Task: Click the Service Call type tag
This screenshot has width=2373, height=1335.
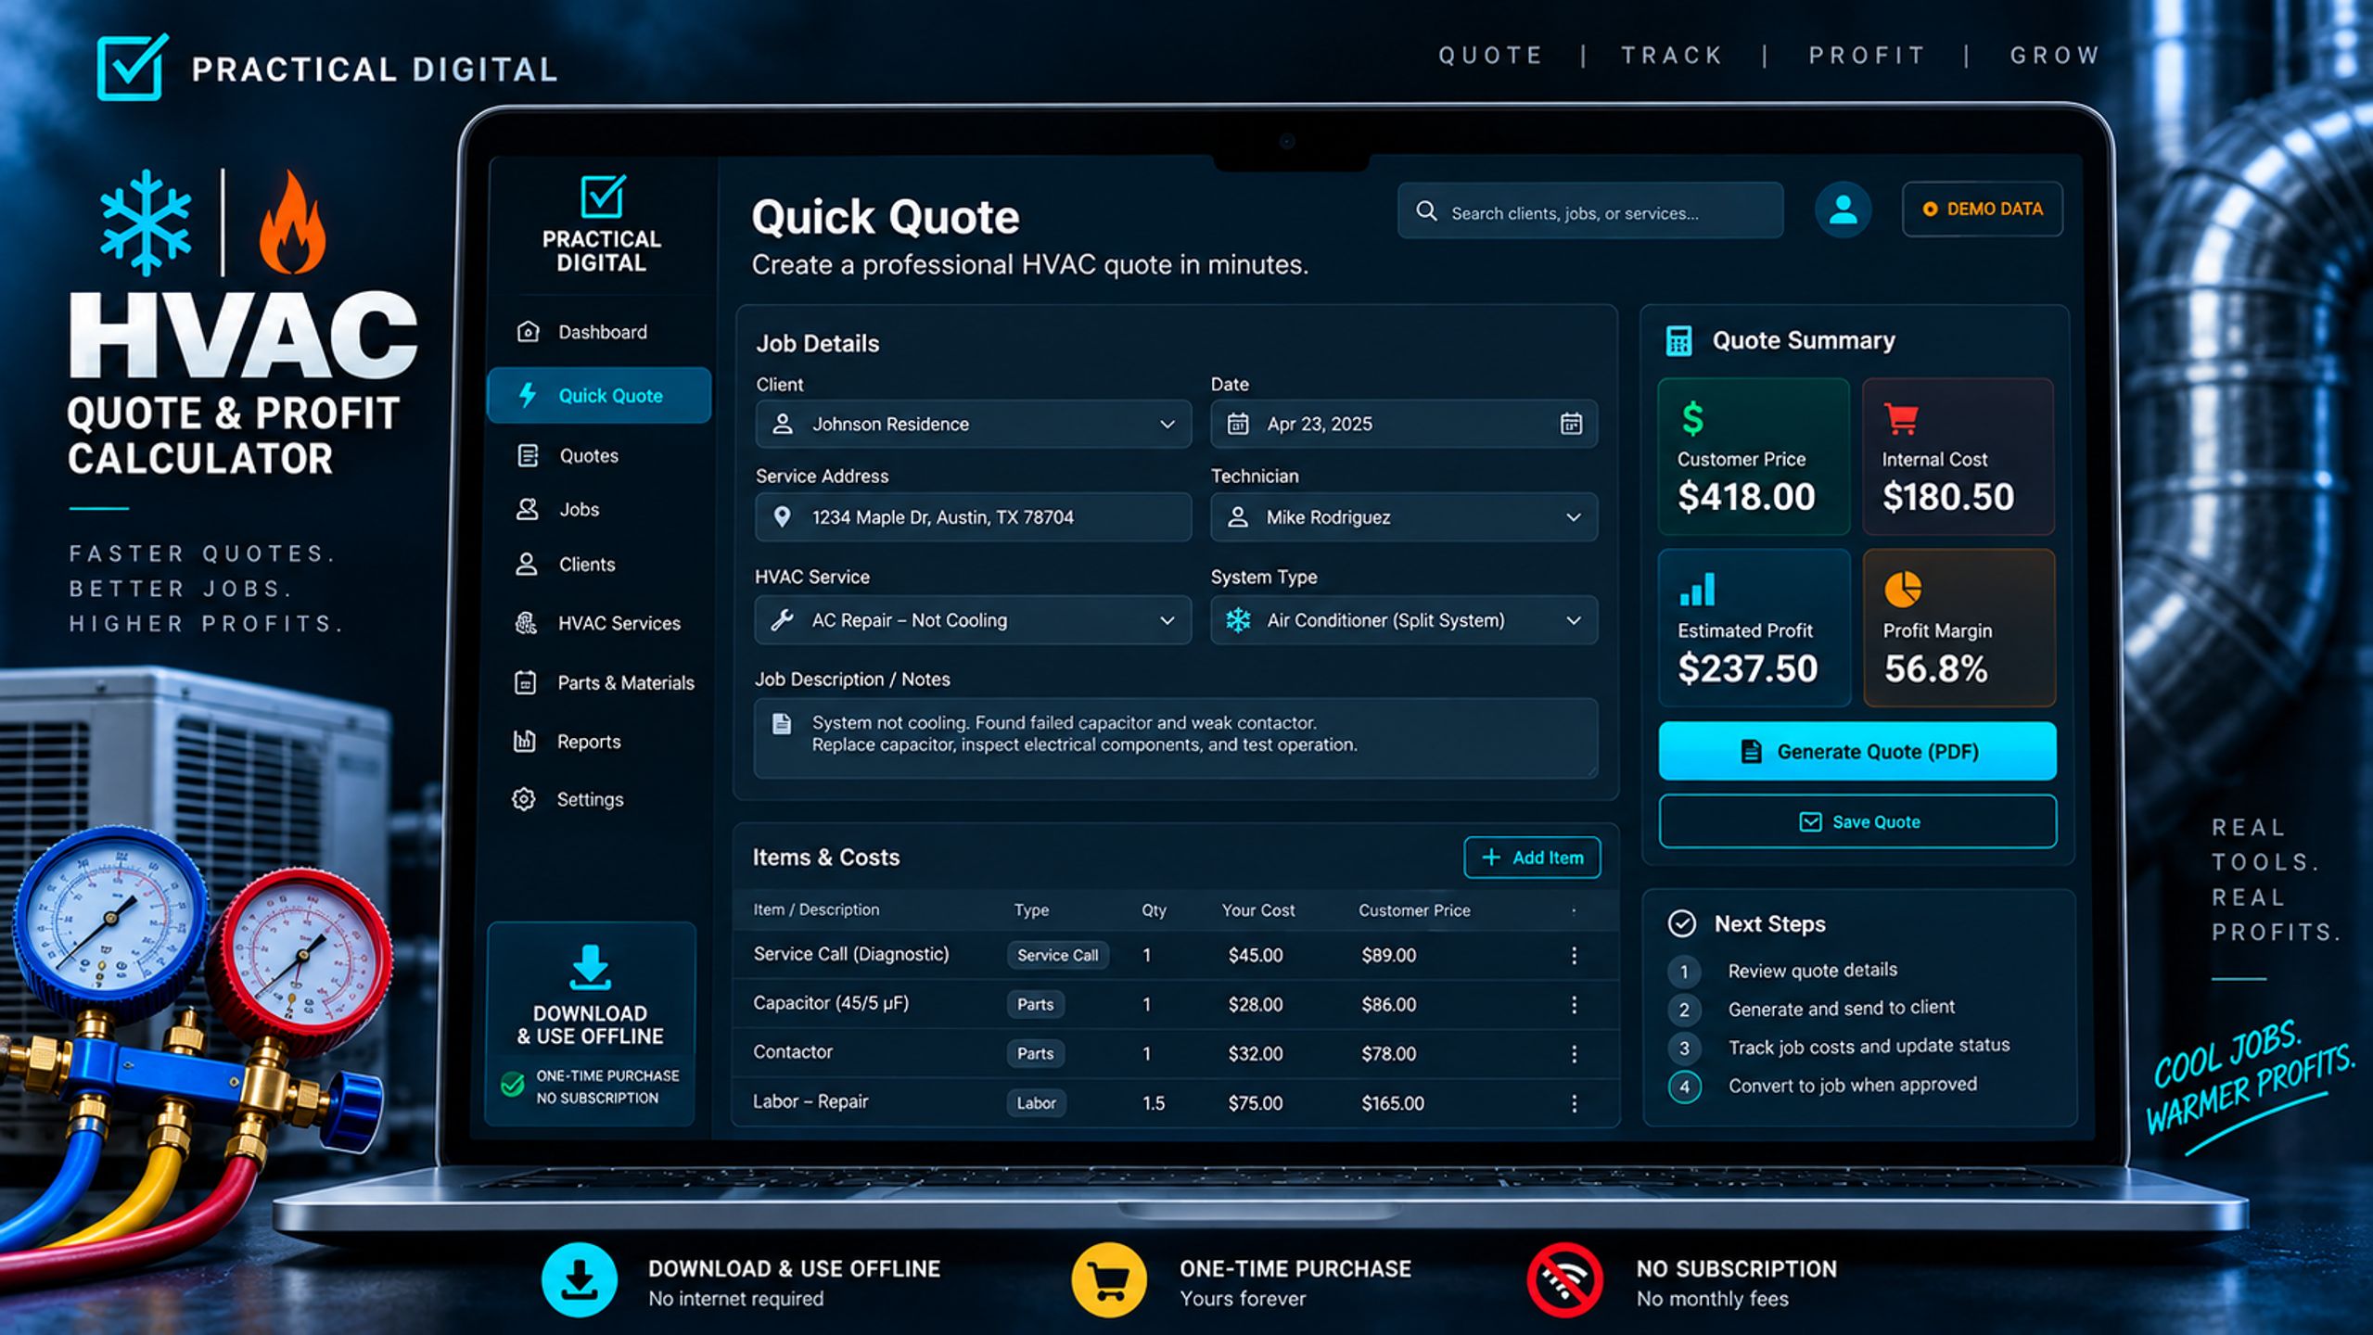Action: pyautogui.click(x=1057, y=955)
